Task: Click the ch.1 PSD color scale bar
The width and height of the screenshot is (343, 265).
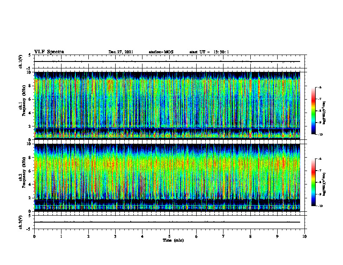Action: point(313,111)
